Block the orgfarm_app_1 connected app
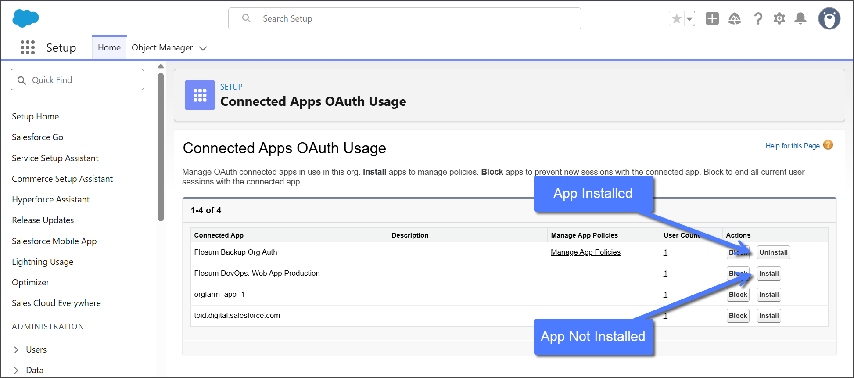Viewport: 854px width, 378px height. (738, 295)
